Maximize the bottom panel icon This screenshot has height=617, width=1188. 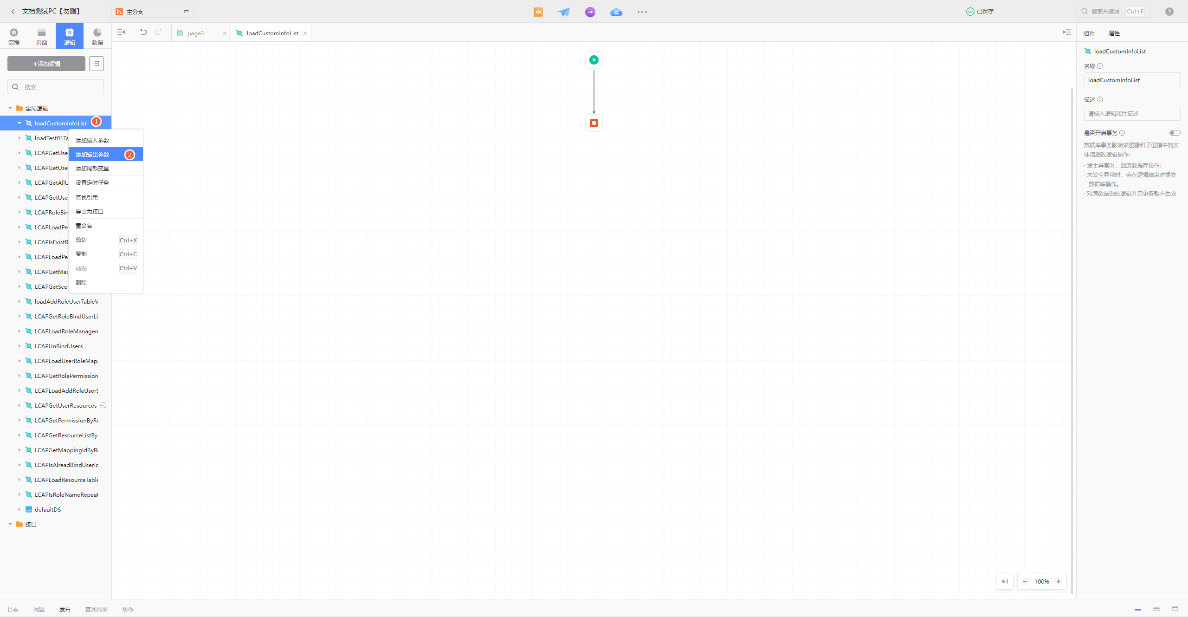[1175, 609]
